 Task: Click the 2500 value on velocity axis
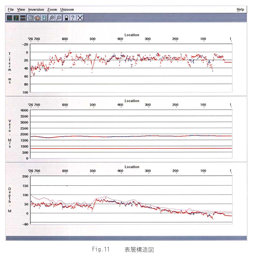tap(24, 128)
